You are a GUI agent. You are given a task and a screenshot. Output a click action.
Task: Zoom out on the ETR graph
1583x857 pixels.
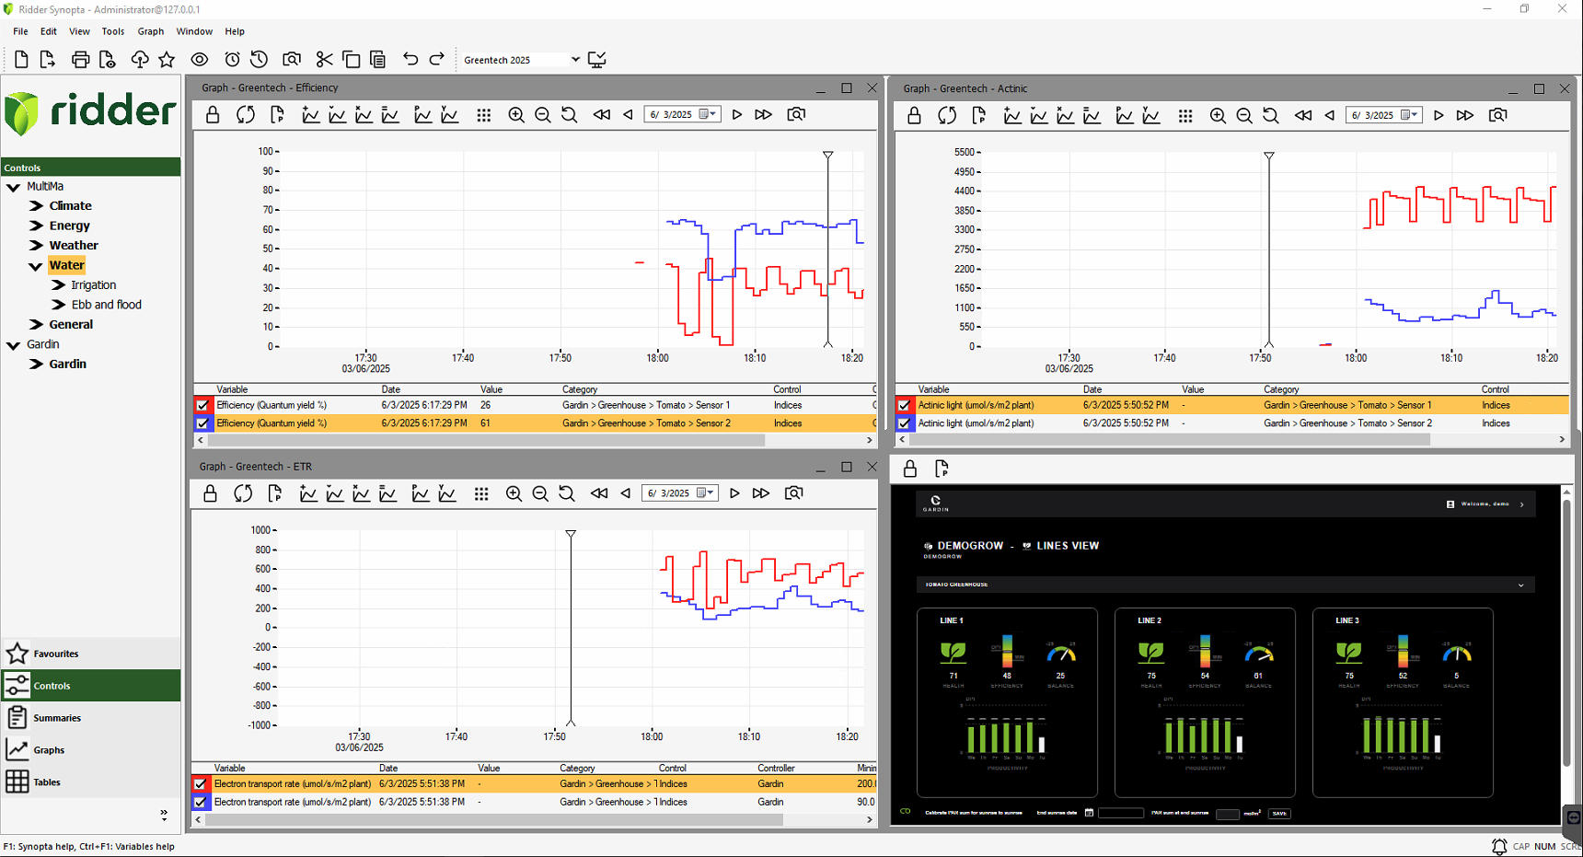(x=540, y=494)
